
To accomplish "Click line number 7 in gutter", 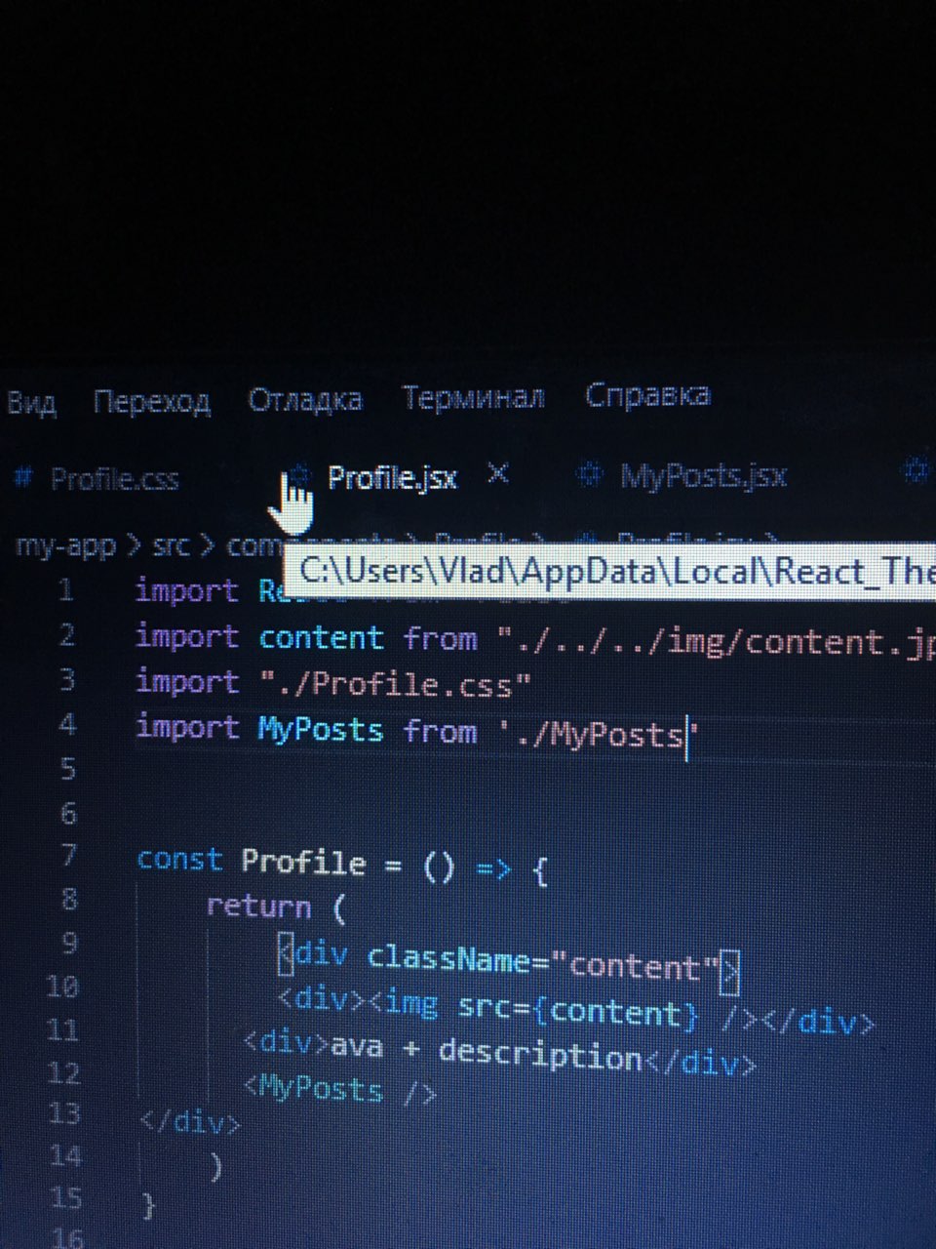I will point(68,856).
